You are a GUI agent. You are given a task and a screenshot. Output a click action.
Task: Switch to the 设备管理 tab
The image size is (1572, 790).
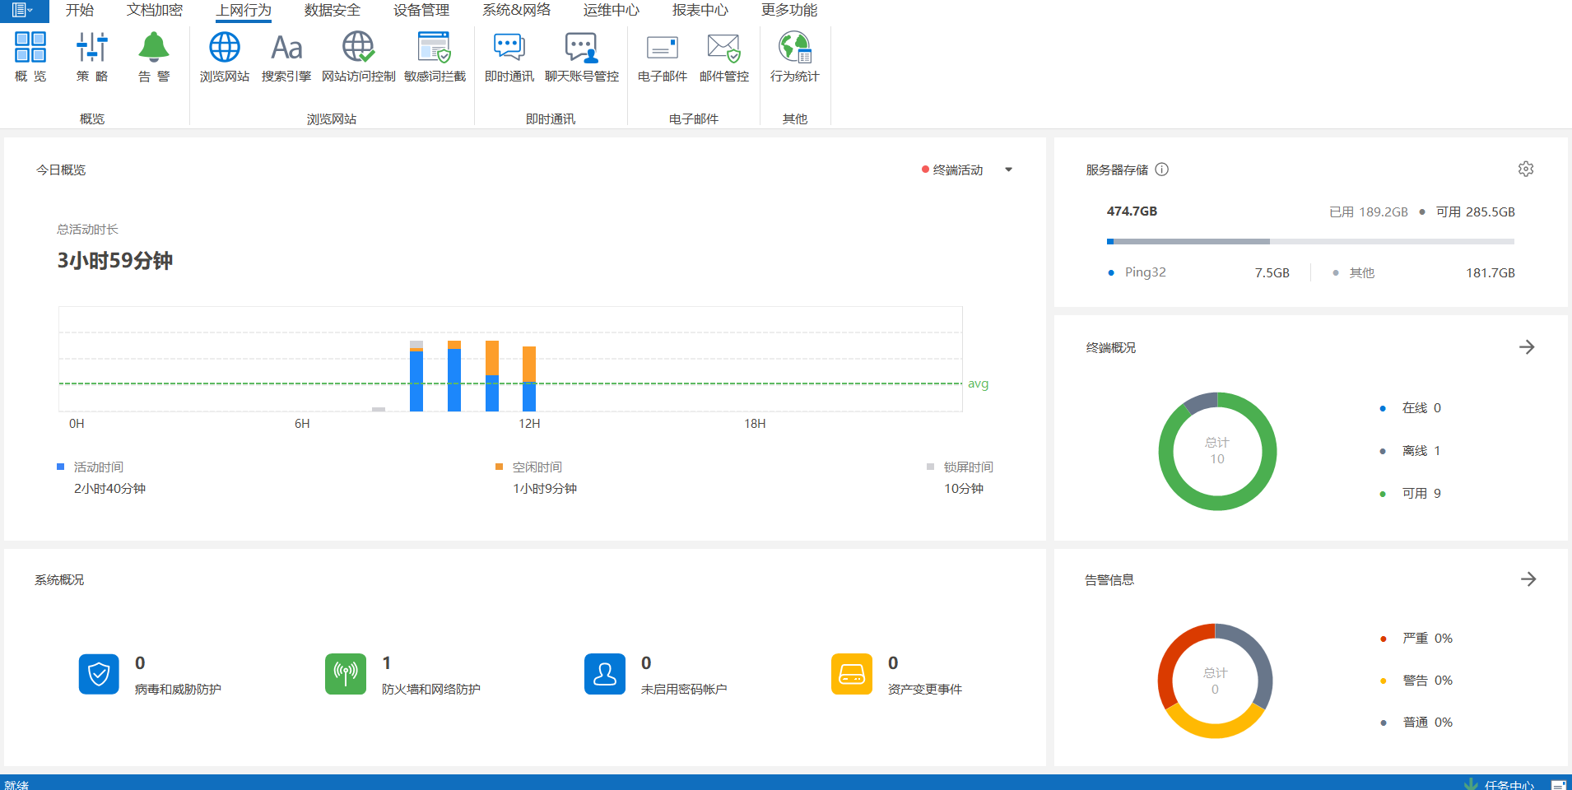coord(421,11)
